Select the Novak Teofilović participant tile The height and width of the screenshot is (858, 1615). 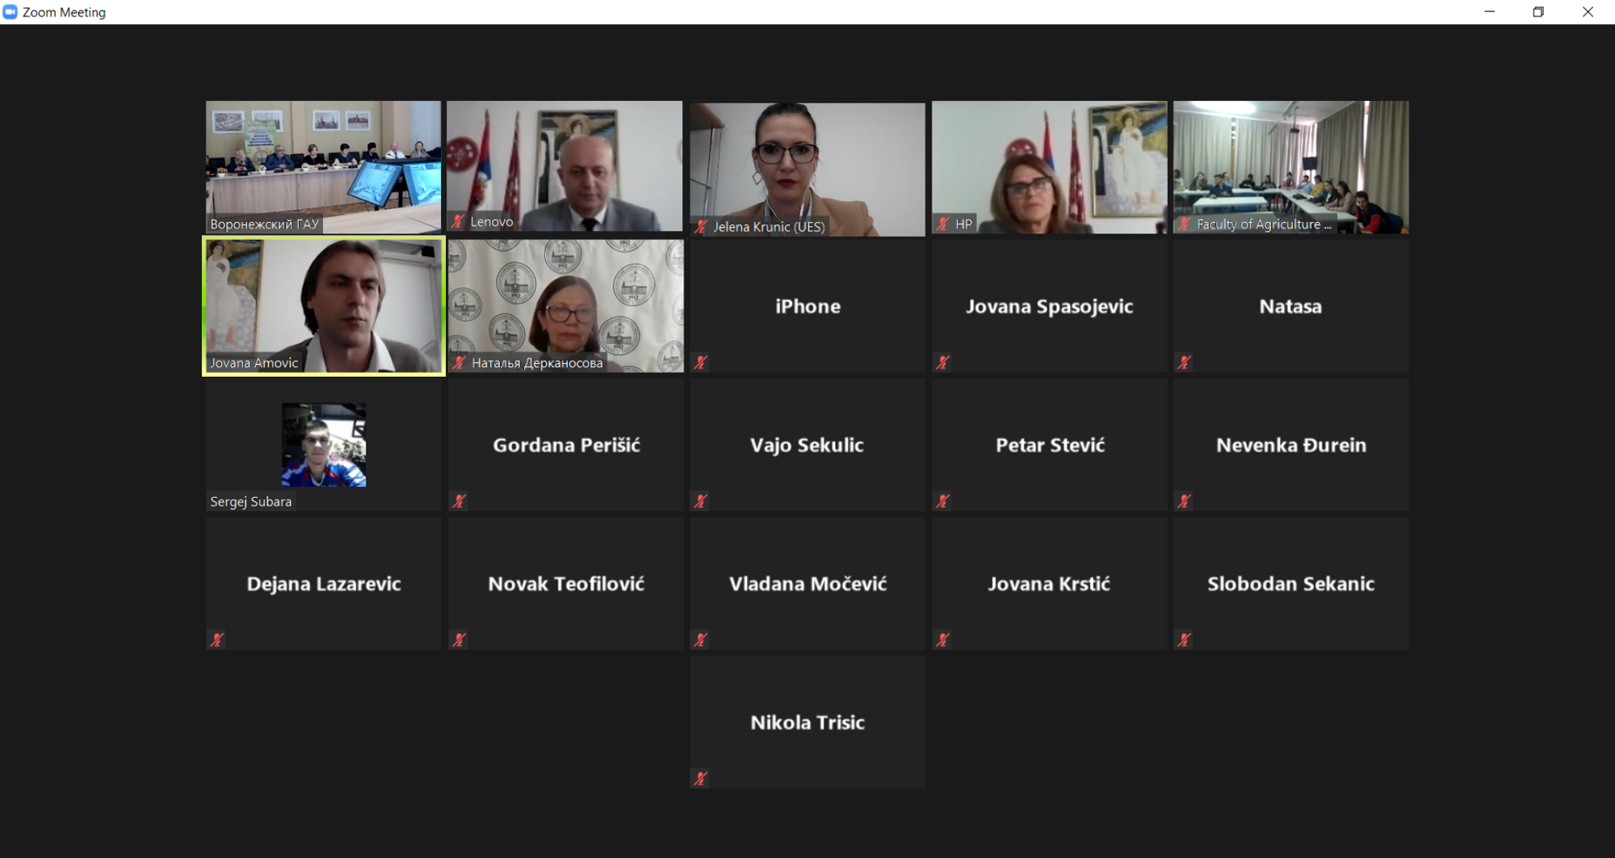tap(565, 584)
